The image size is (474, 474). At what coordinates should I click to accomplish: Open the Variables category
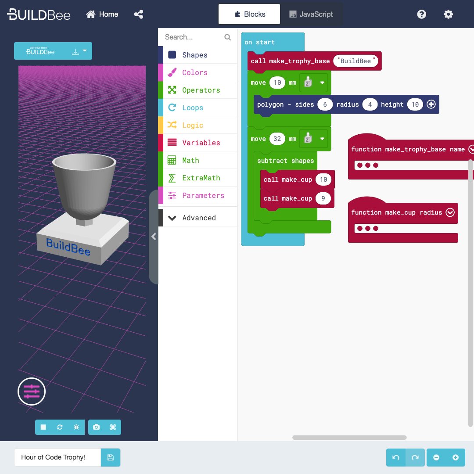pos(197,143)
